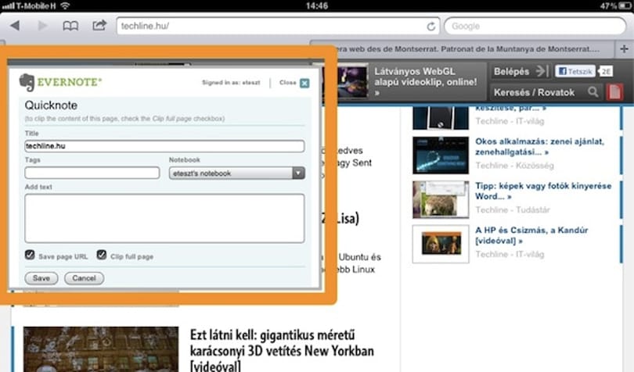Image resolution: width=634 pixels, height=372 pixels.
Task: Click the magnifier search icon in Keresés bar
Action: [593, 92]
